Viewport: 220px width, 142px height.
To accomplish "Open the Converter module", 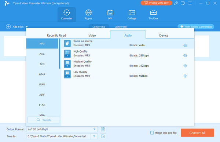I will 67,14.
